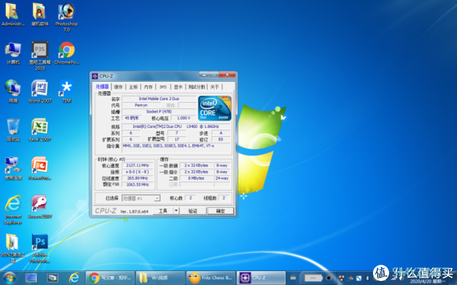Screen dimensions: 457x285
Task: Open the Windows Start orb
Action: 9,278
